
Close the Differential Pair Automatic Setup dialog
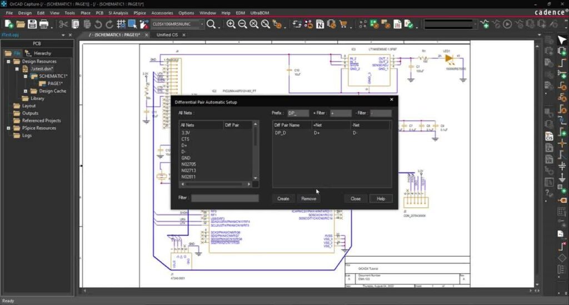(x=392, y=99)
